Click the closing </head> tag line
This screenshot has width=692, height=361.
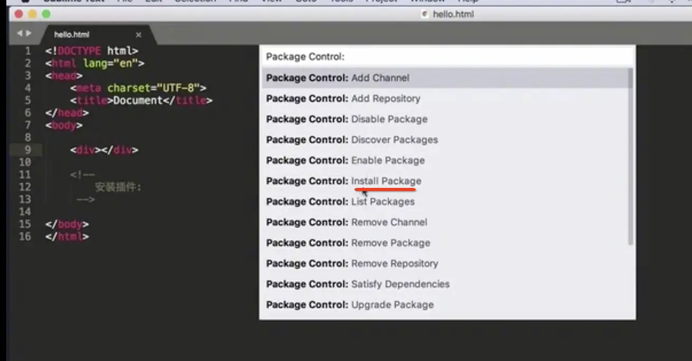coord(67,112)
